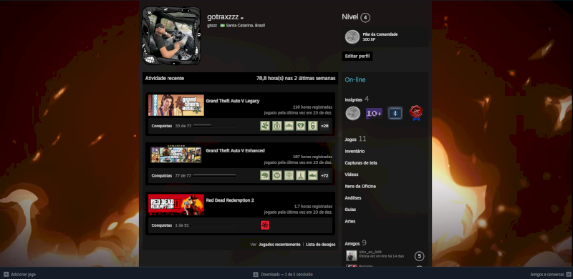
Task: Click the Amigos heading link
Action: (x=352, y=243)
